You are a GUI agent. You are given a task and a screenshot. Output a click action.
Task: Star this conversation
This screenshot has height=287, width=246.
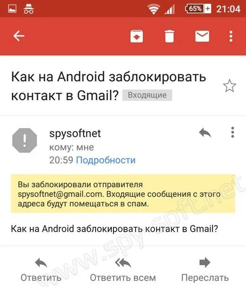[229, 86]
